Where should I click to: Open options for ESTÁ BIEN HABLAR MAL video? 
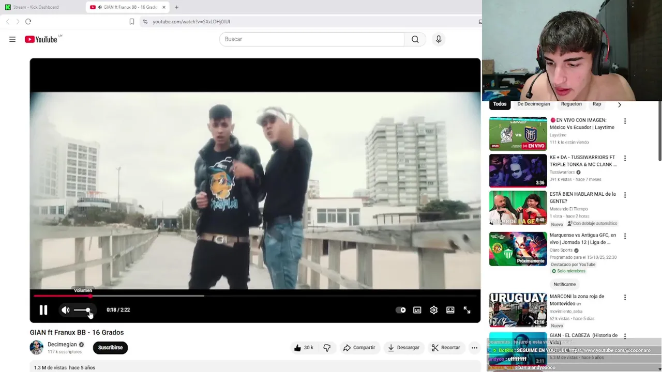tap(625, 195)
